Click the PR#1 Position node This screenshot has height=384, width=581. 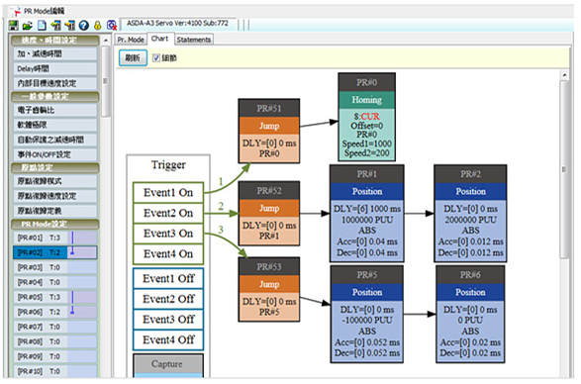[367, 214]
